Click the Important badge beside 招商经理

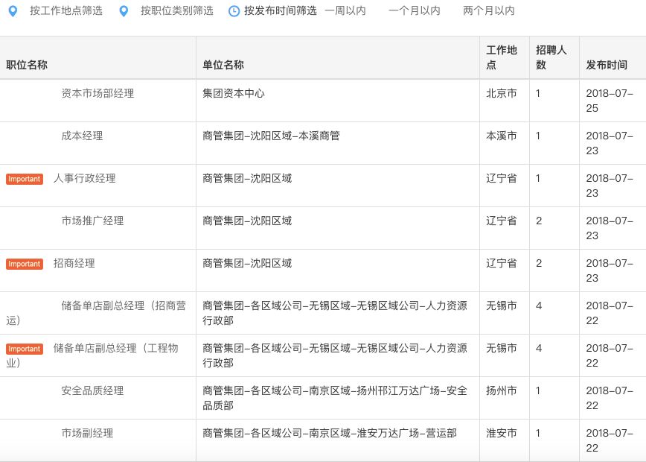point(24,264)
